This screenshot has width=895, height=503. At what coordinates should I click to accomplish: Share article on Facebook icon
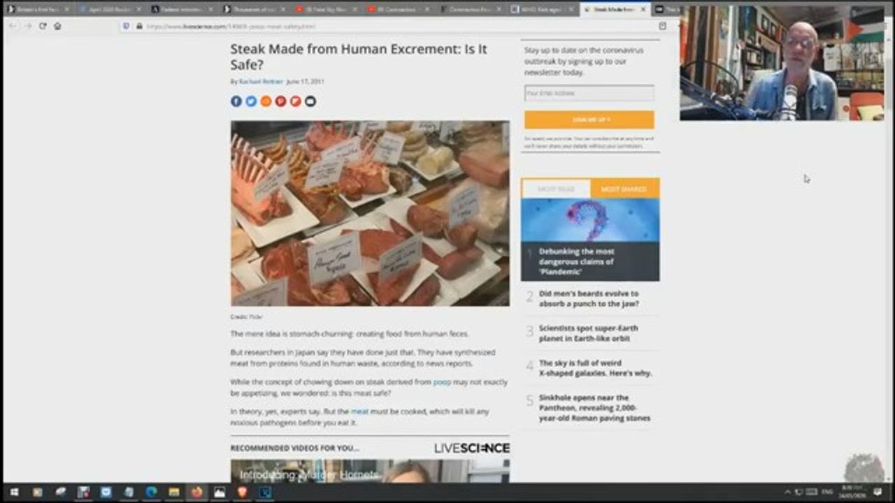point(236,101)
